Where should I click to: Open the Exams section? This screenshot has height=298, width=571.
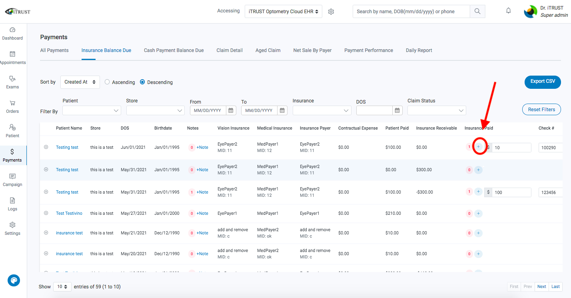point(12,81)
